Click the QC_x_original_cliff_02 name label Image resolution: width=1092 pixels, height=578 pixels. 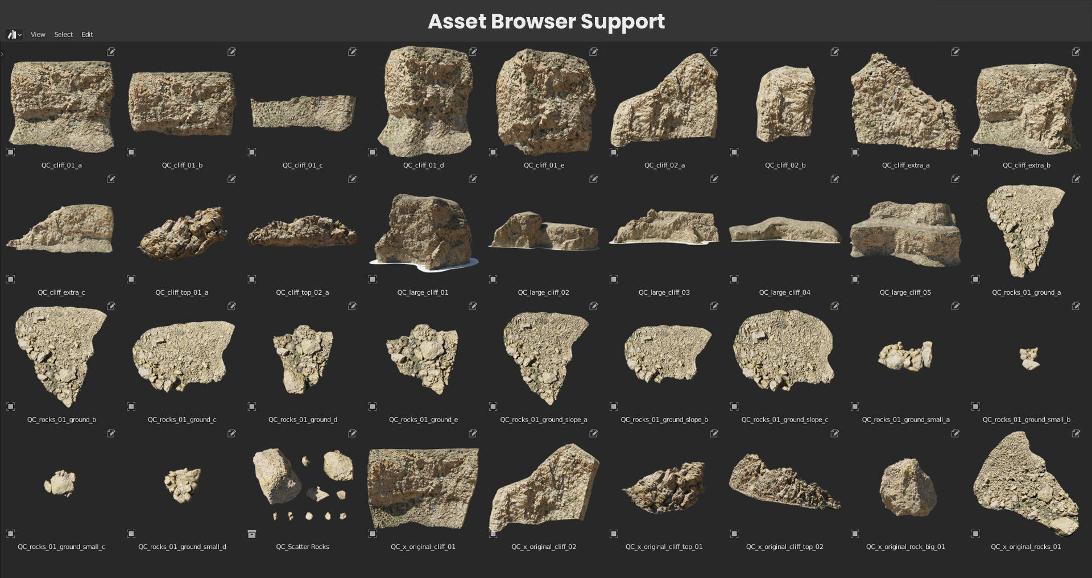[x=544, y=547]
